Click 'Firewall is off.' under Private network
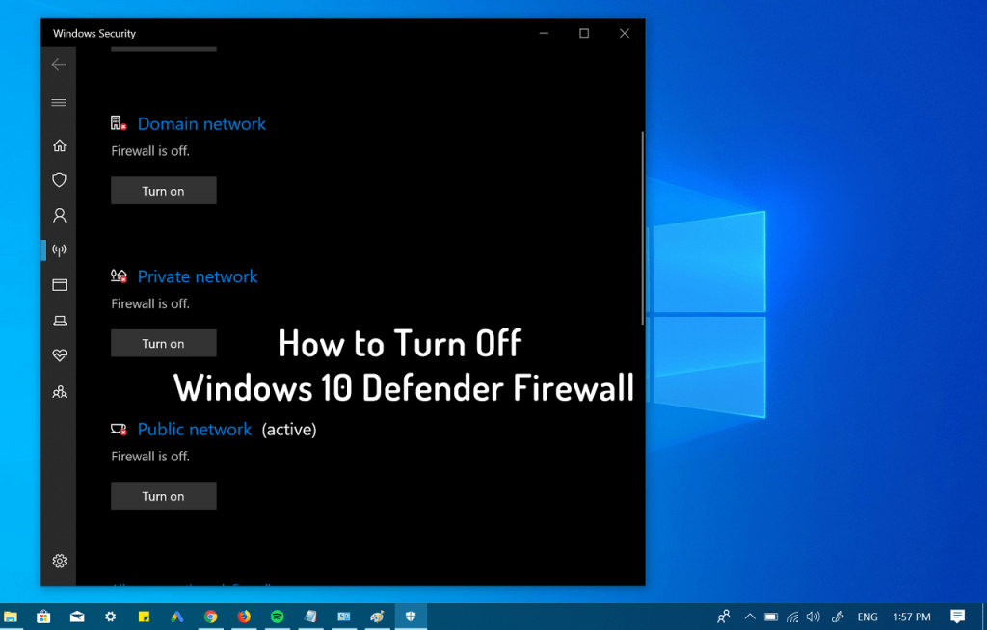 click(150, 304)
